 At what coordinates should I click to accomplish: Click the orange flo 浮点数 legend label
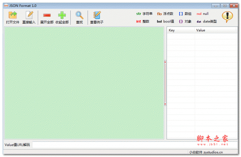click(165, 14)
